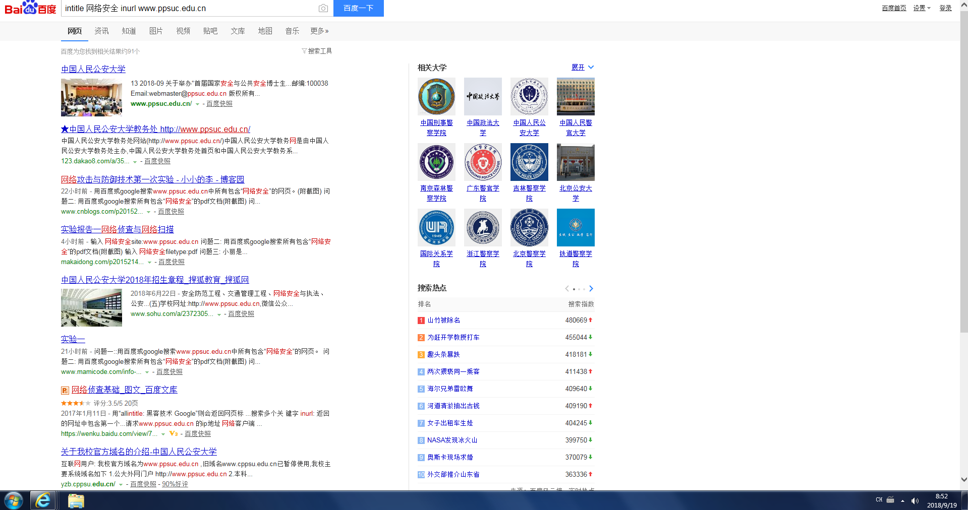Viewport: 968px width, 510px height.
Task: Go to next hot search page arrow
Action: coord(591,289)
